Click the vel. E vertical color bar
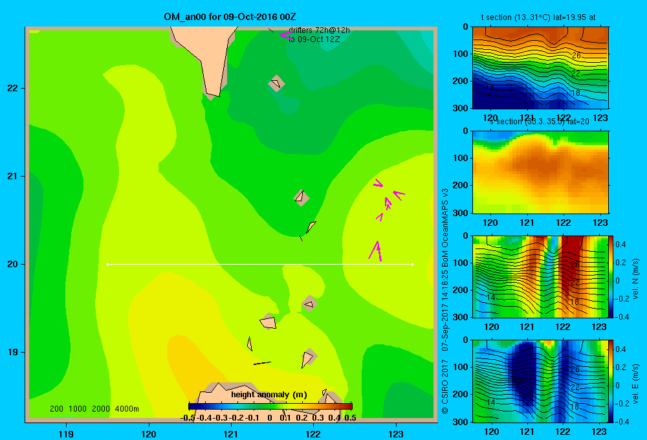 tap(611, 381)
